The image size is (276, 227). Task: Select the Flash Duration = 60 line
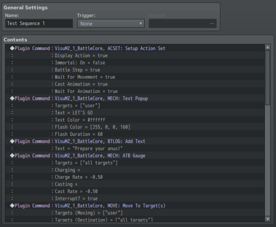pos(79,134)
